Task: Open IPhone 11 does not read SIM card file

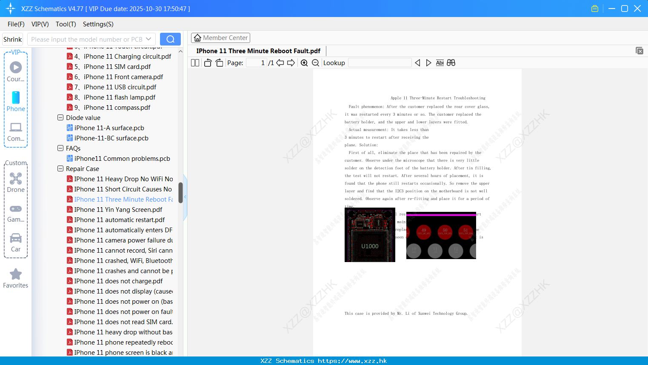Action: click(120, 322)
